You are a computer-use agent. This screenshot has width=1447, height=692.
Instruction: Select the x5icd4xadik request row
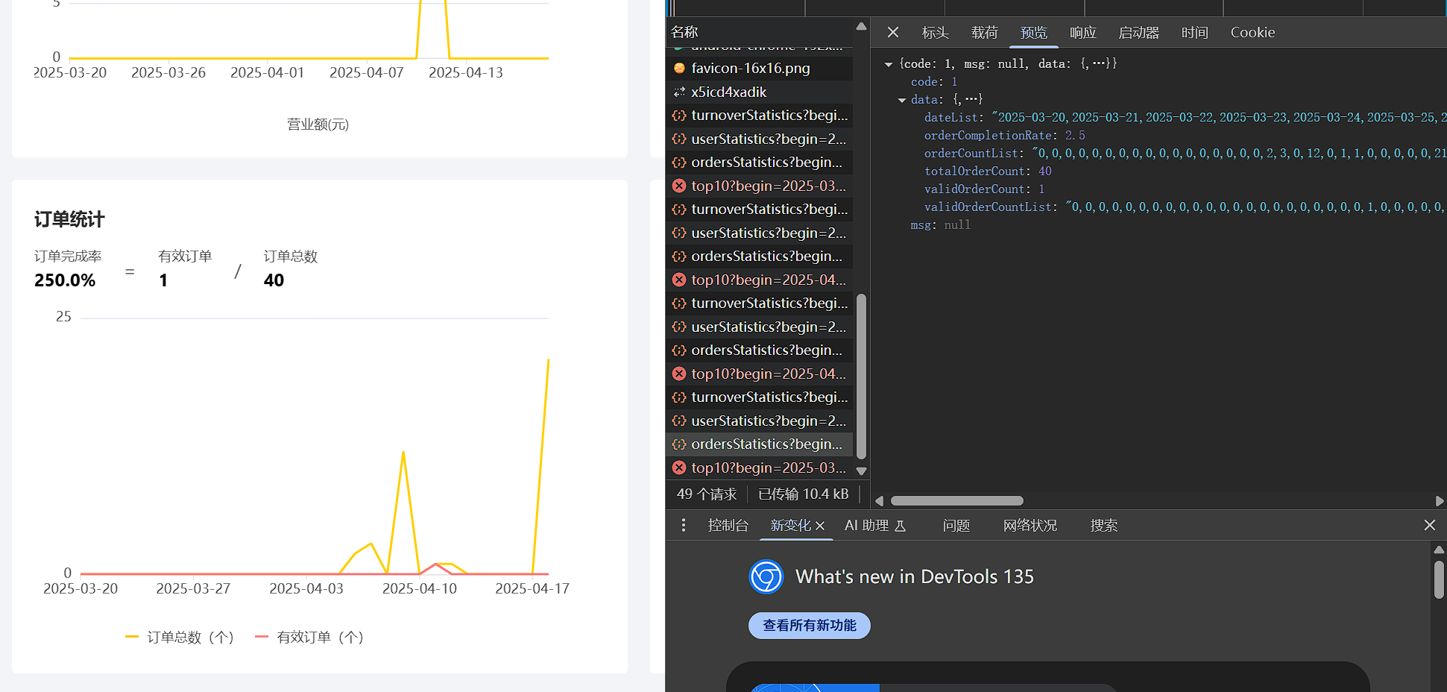click(759, 92)
